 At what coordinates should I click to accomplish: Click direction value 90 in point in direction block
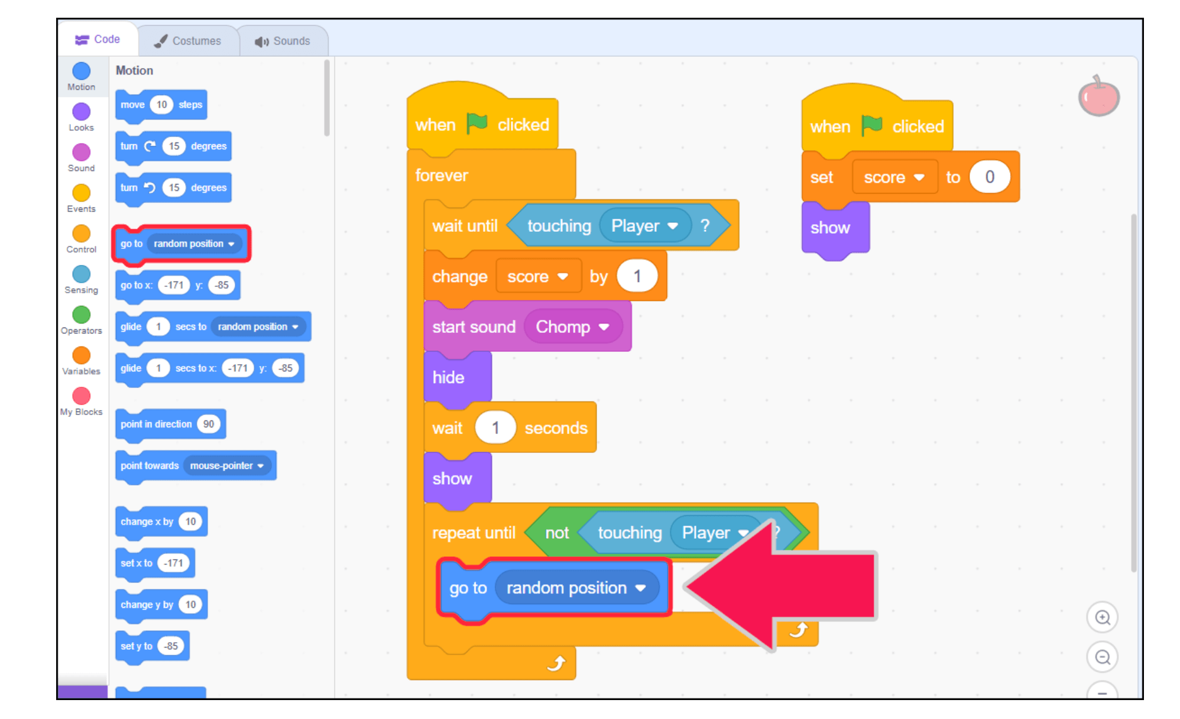pyautogui.click(x=209, y=424)
